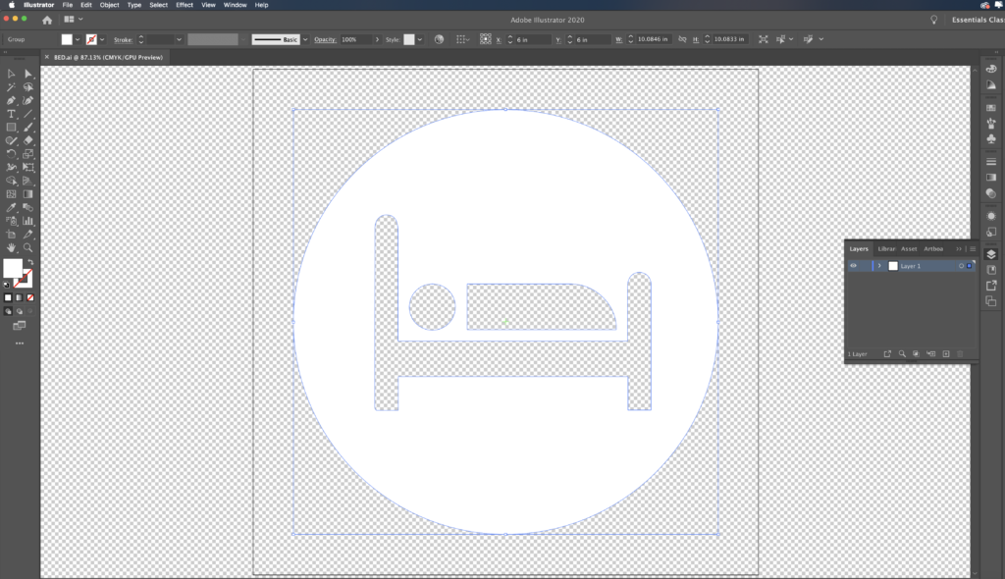Expand Layer 1 in the Layers panel
1005x579 pixels.
[x=879, y=266]
